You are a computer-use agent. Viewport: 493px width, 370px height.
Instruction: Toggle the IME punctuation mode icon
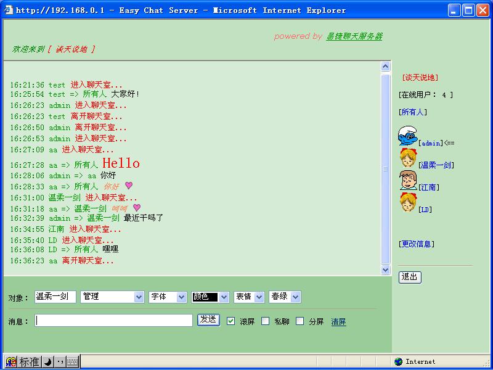click(60, 362)
